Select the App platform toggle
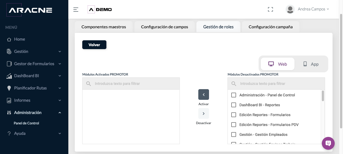Image resolution: width=343 pixels, height=154 pixels. pos(311,64)
